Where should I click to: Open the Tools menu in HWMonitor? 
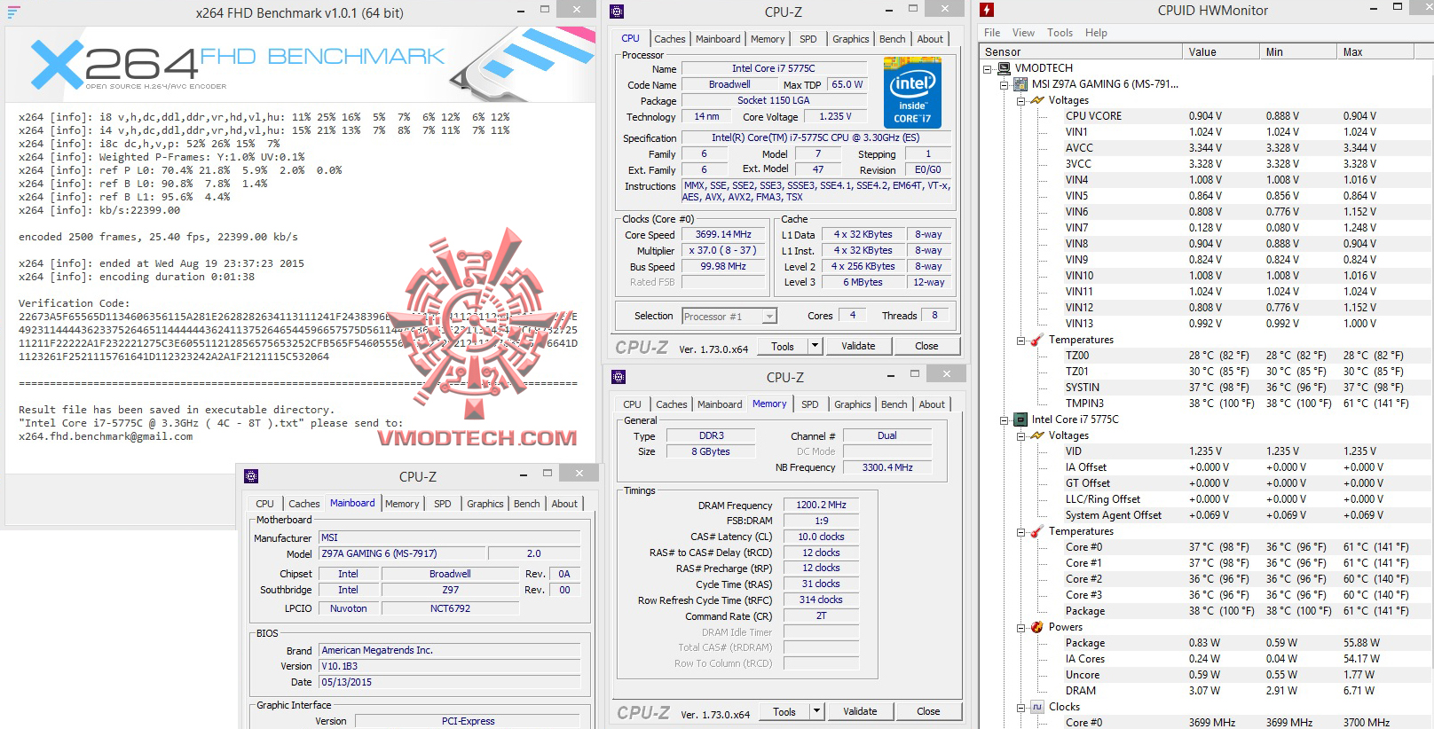tap(1060, 33)
